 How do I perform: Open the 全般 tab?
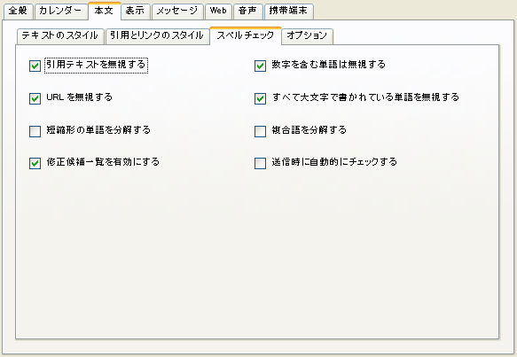point(18,12)
